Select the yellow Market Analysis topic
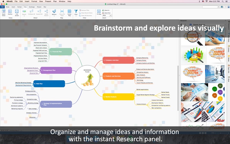The height and width of the screenshot is (144, 230). (x=118, y=97)
